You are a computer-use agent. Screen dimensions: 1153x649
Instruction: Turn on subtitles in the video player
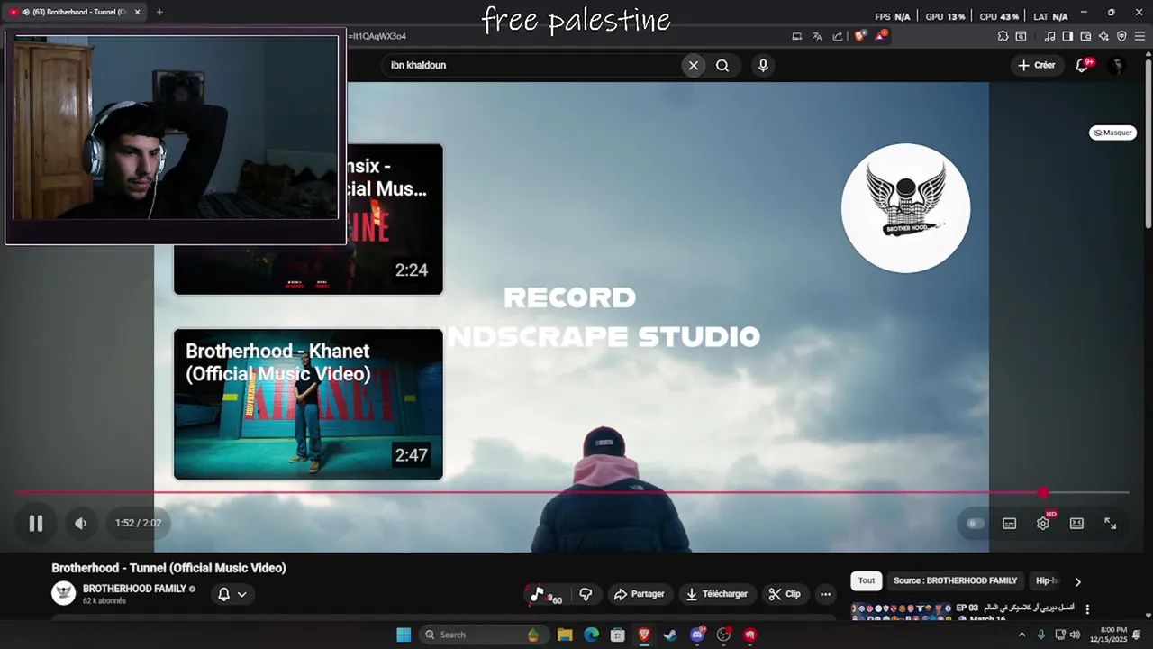pyautogui.click(x=1009, y=523)
